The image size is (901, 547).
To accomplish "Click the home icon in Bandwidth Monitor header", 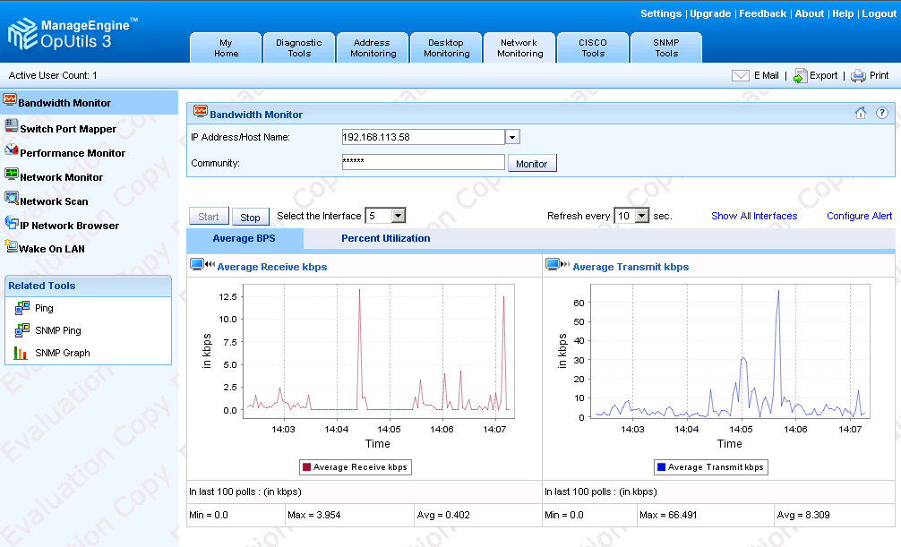I will point(860,113).
